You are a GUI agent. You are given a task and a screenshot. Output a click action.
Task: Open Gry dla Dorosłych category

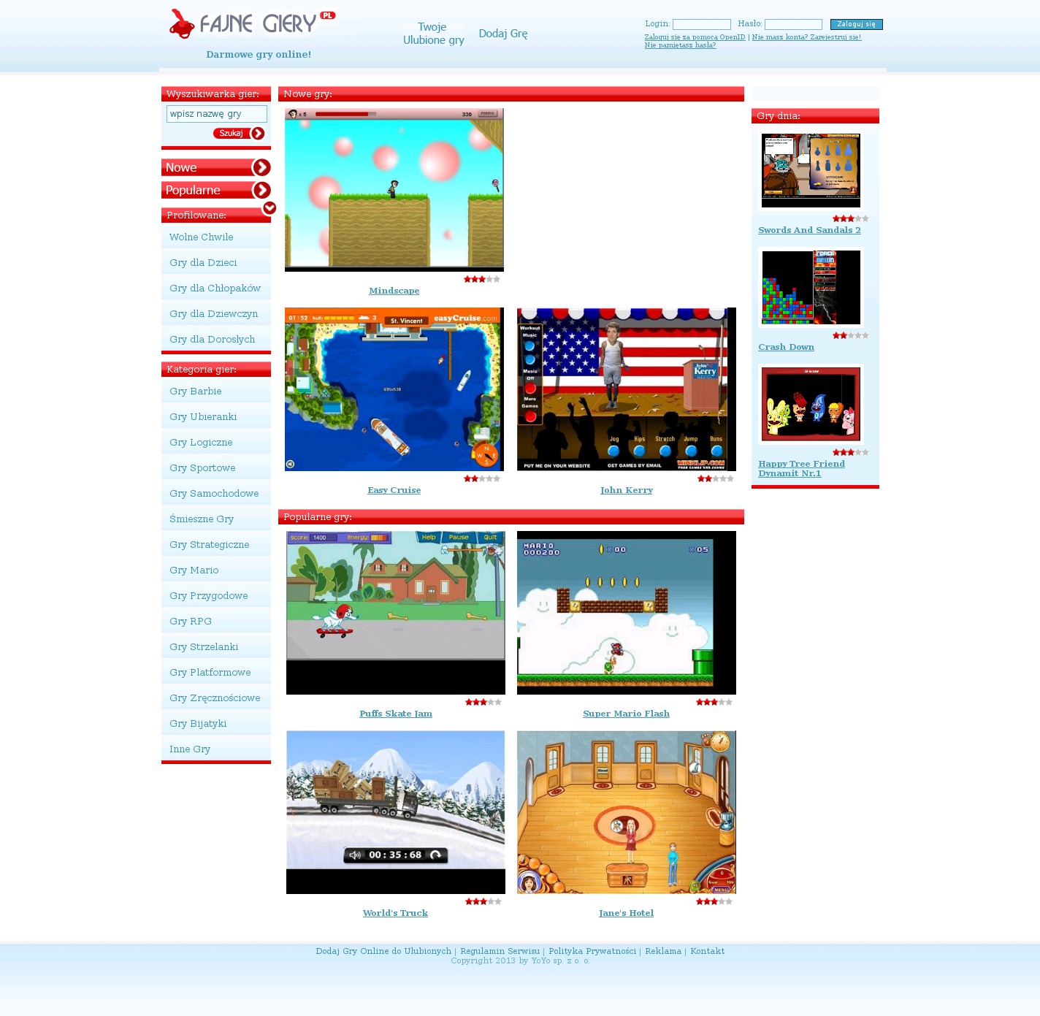(216, 340)
